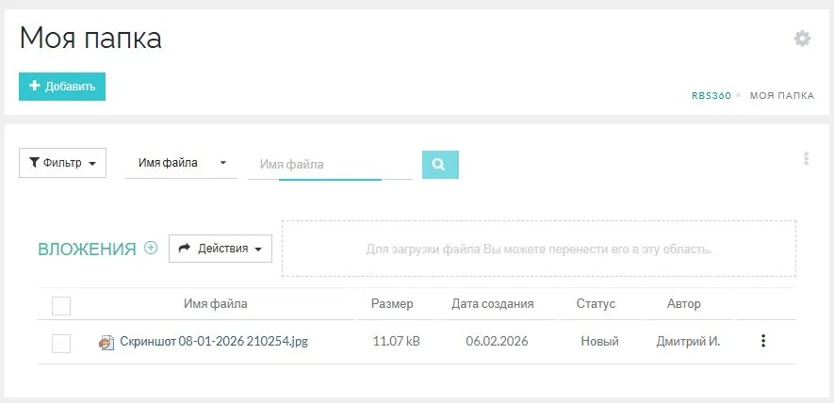Sort by the Дата создания column header
Viewport: 834px width, 403px height.
(x=492, y=304)
